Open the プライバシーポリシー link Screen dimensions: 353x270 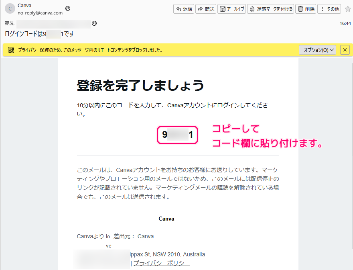[x=162, y=262]
